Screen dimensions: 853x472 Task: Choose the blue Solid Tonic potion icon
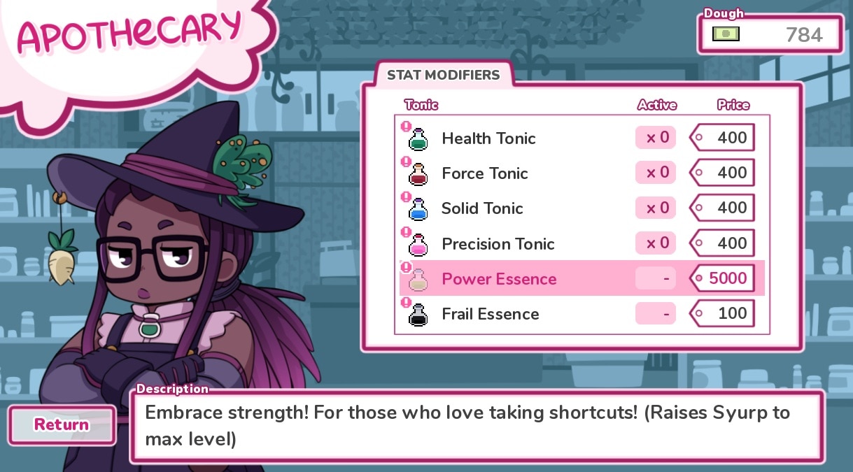click(x=418, y=209)
